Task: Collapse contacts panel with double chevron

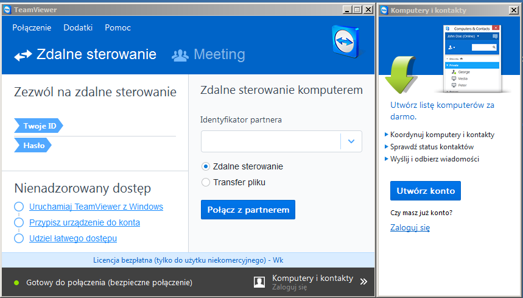Action: coord(363,282)
